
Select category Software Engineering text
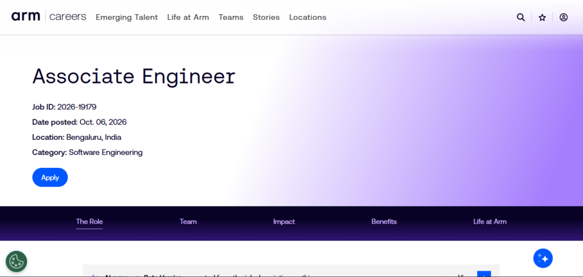click(x=87, y=152)
